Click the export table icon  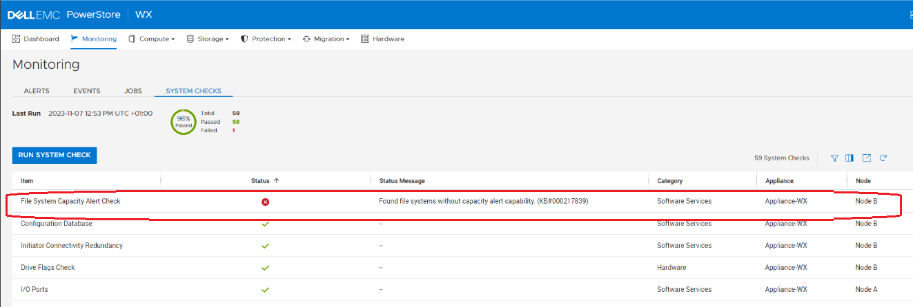[x=867, y=158]
